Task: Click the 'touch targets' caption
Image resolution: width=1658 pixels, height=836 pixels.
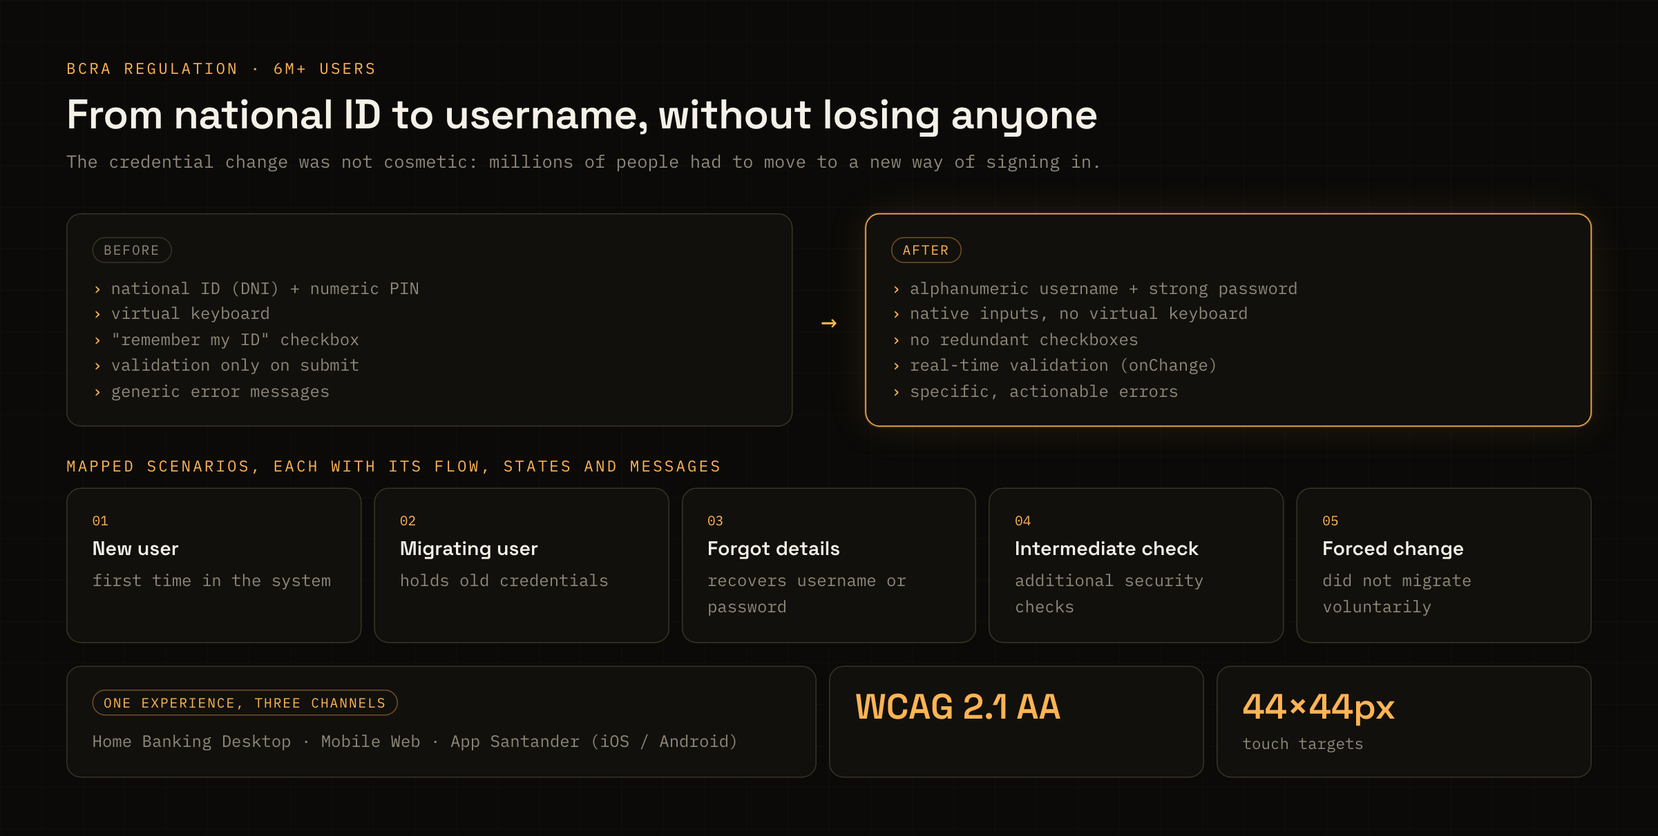Action: click(1303, 743)
